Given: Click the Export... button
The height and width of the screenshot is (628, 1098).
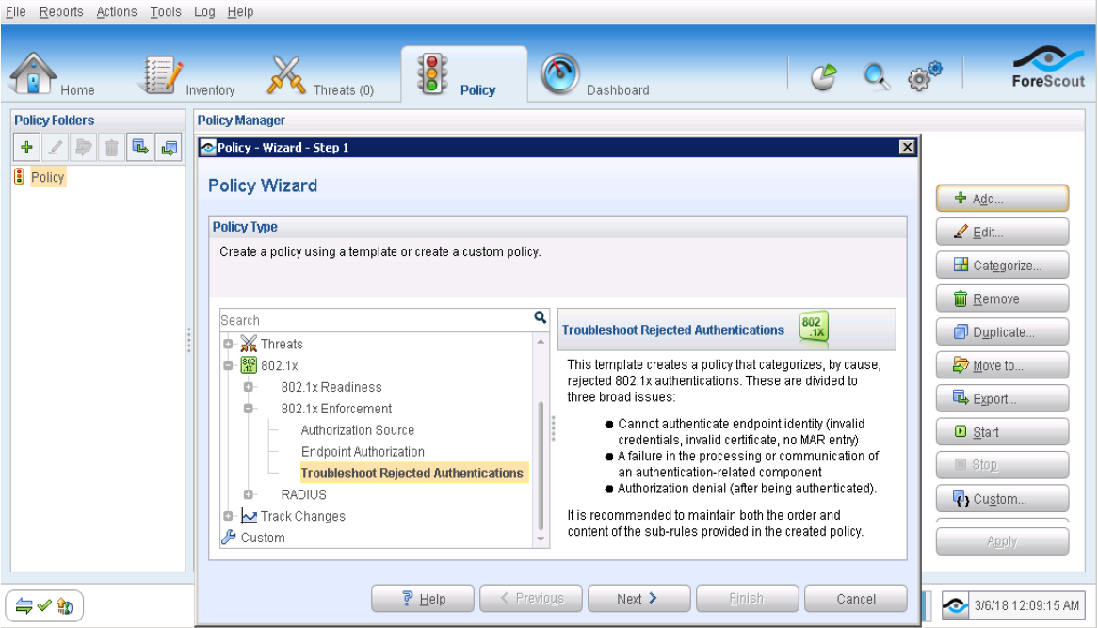Looking at the screenshot, I should (1002, 398).
